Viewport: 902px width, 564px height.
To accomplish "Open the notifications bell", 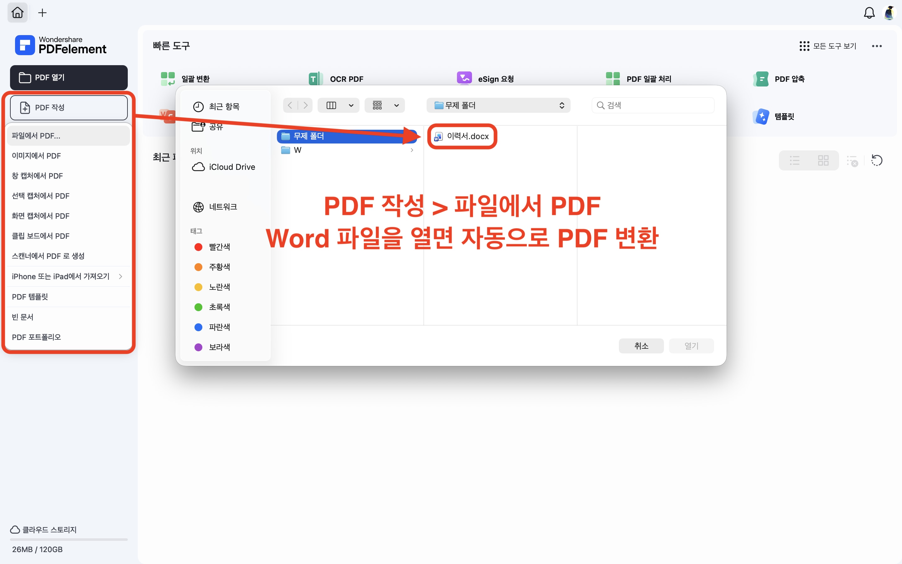I will [x=869, y=13].
